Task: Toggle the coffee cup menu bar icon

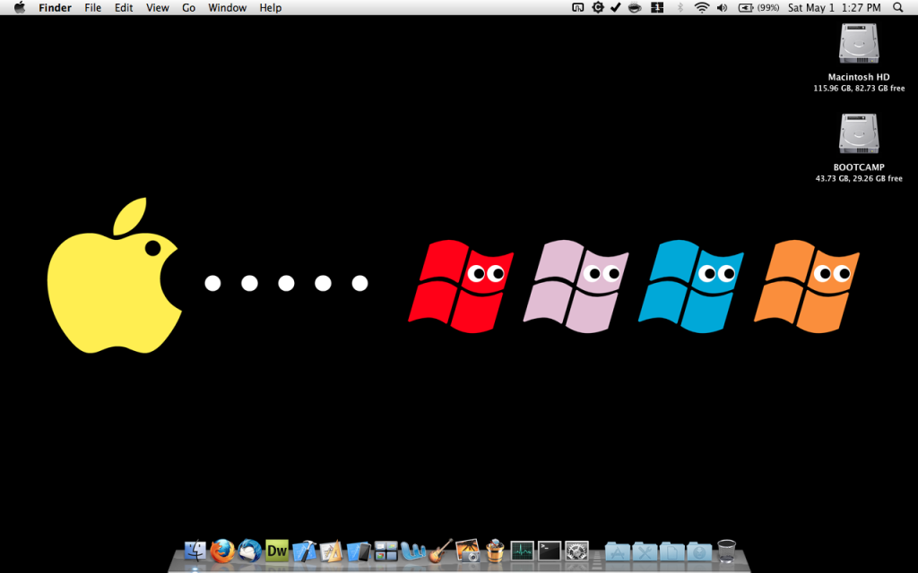Action: click(635, 7)
